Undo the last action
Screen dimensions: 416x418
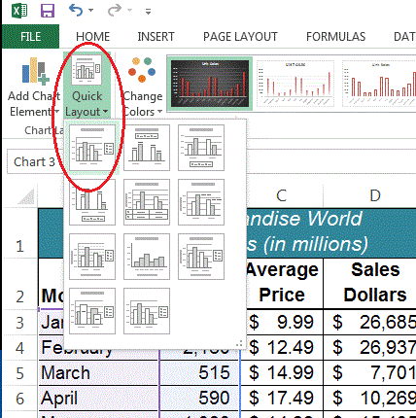pyautogui.click(x=76, y=11)
